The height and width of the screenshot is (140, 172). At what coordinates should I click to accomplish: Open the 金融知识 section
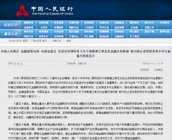pos(119,36)
